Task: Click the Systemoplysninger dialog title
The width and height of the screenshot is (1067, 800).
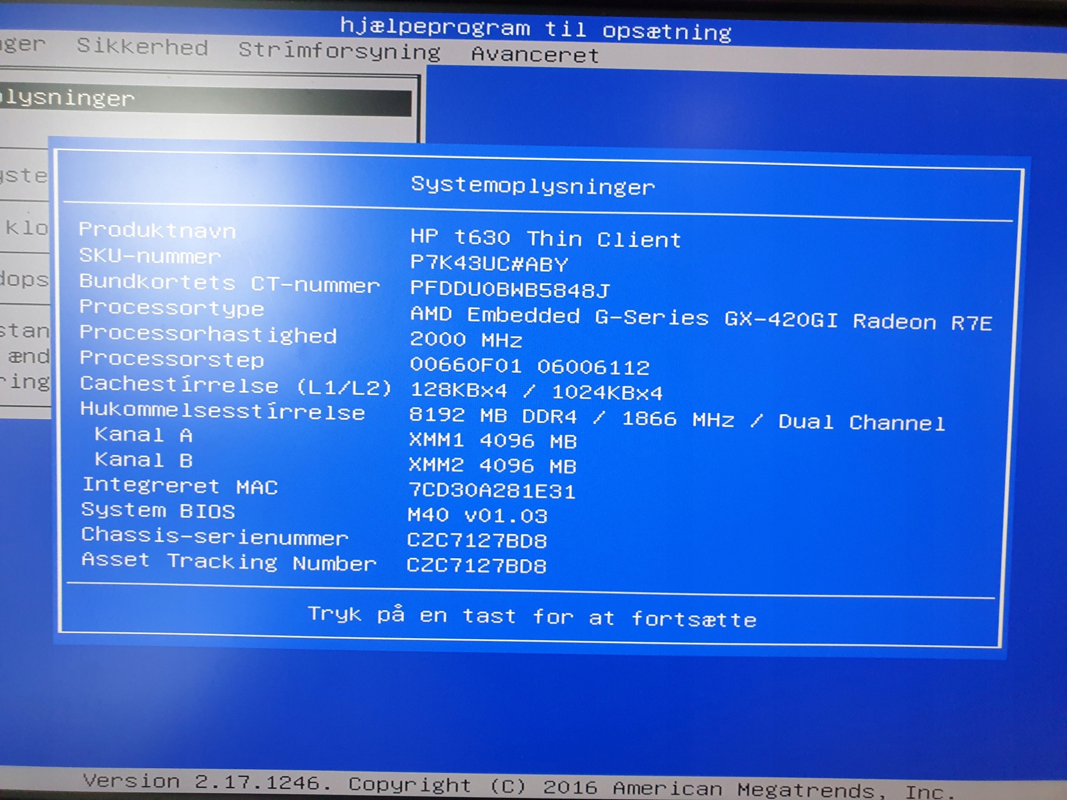Action: point(532,186)
